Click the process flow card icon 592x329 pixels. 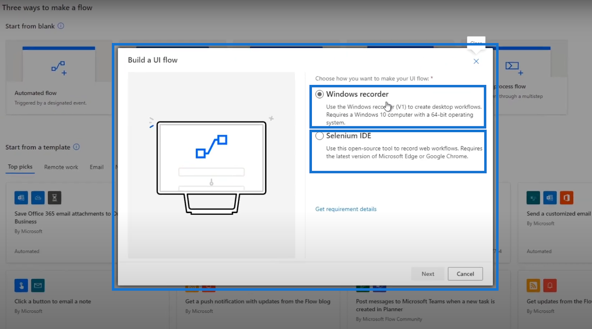[x=514, y=68]
